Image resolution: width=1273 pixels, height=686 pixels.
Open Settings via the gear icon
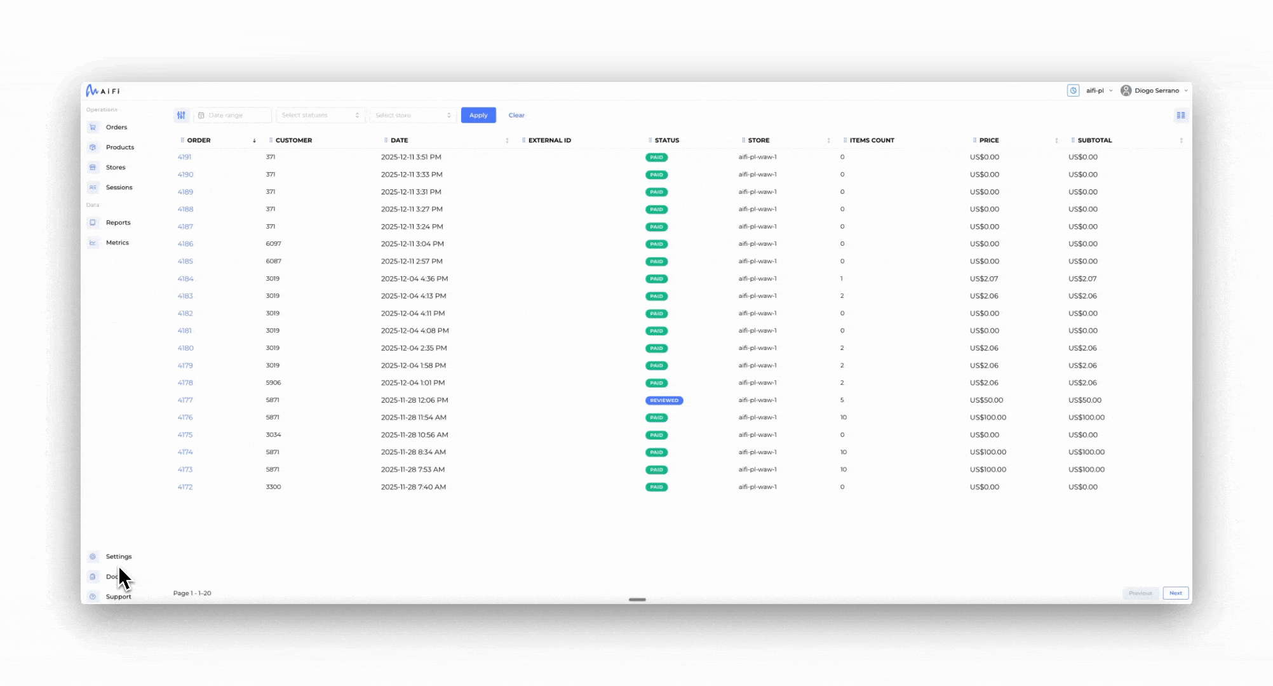93,556
